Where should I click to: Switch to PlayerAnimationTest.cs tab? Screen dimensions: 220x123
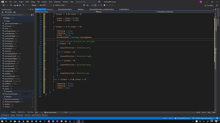tap(65, 9)
